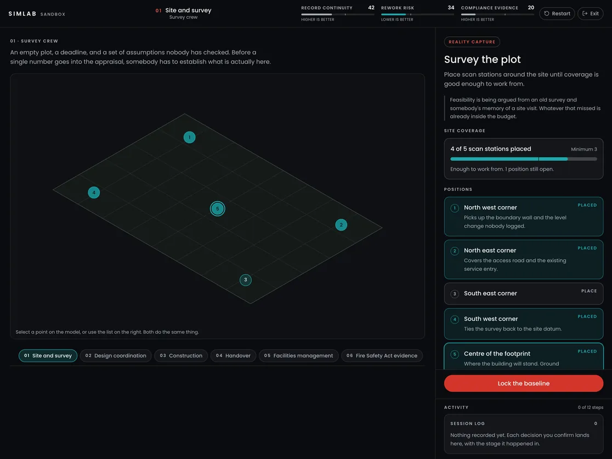This screenshot has height=459, width=612.
Task: Click the Rework Risk meter bar
Action: pyautogui.click(x=417, y=14)
